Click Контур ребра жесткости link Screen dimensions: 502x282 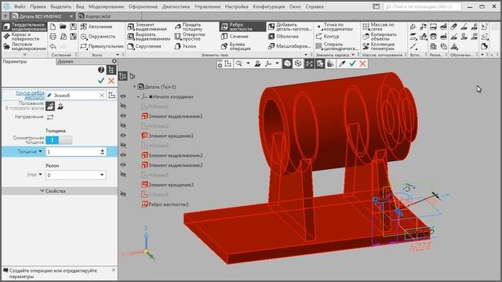pyautogui.click(x=30, y=96)
